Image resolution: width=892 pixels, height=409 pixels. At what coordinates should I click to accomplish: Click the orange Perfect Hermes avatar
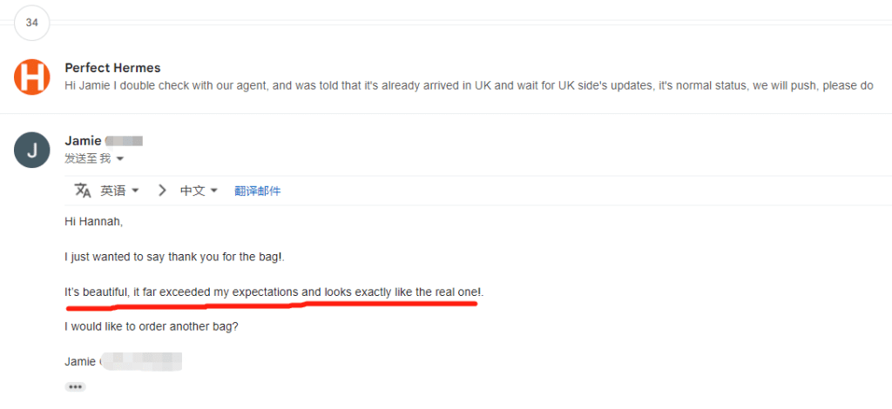click(x=32, y=77)
